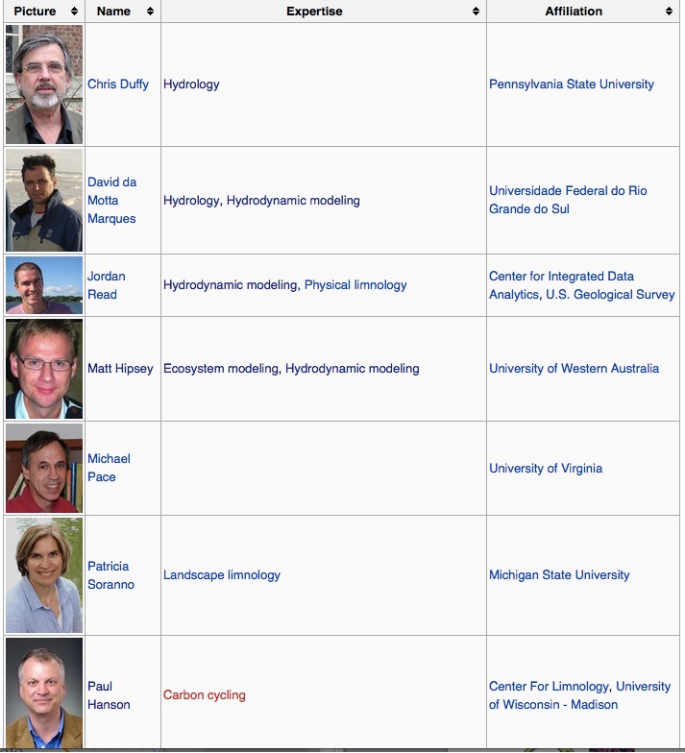Sort rows by Affiliation column arrows
The height and width of the screenshot is (753, 685).
coord(669,12)
